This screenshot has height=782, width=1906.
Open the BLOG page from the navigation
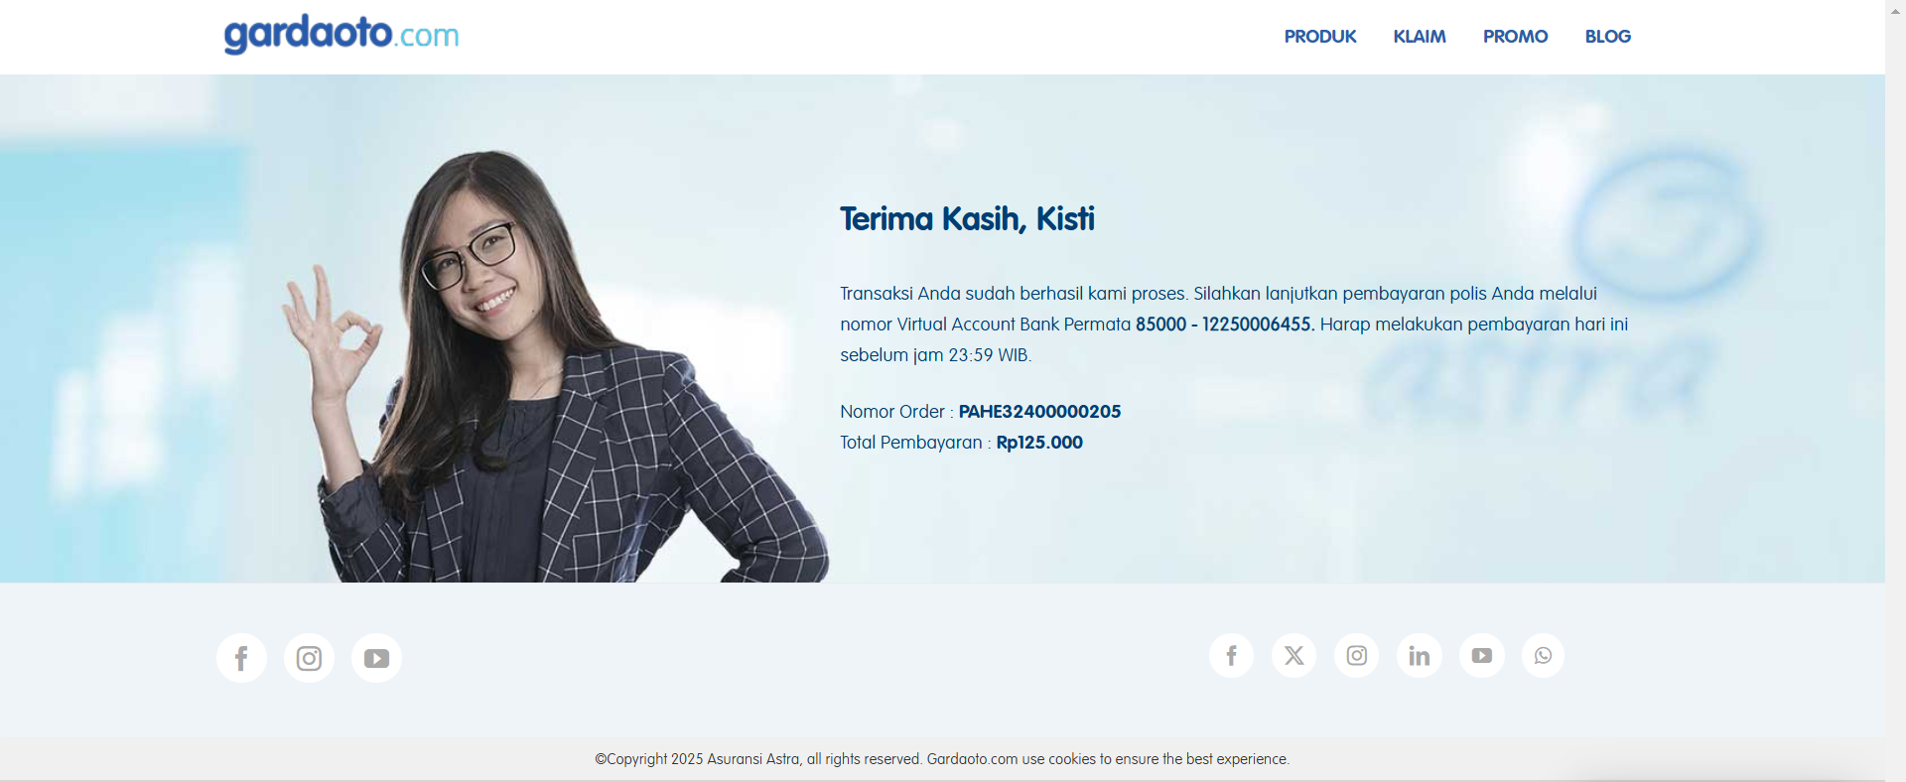click(x=1607, y=37)
